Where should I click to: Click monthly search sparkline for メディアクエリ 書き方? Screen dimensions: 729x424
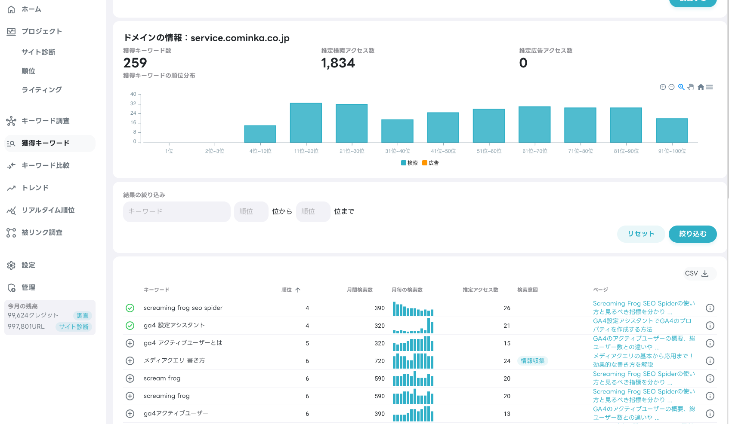point(413,361)
